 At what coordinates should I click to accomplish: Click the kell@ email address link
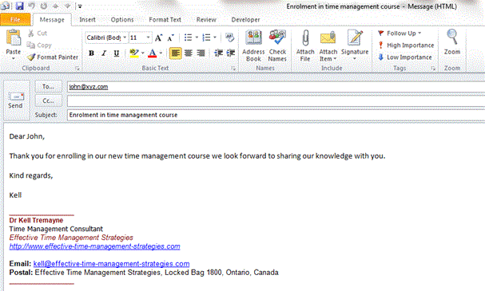[x=111, y=264]
